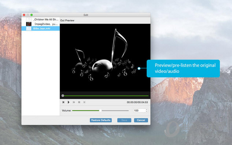Screen dimensions: 232x145
Task: Click the volume stepper arrows
Action: (147, 111)
